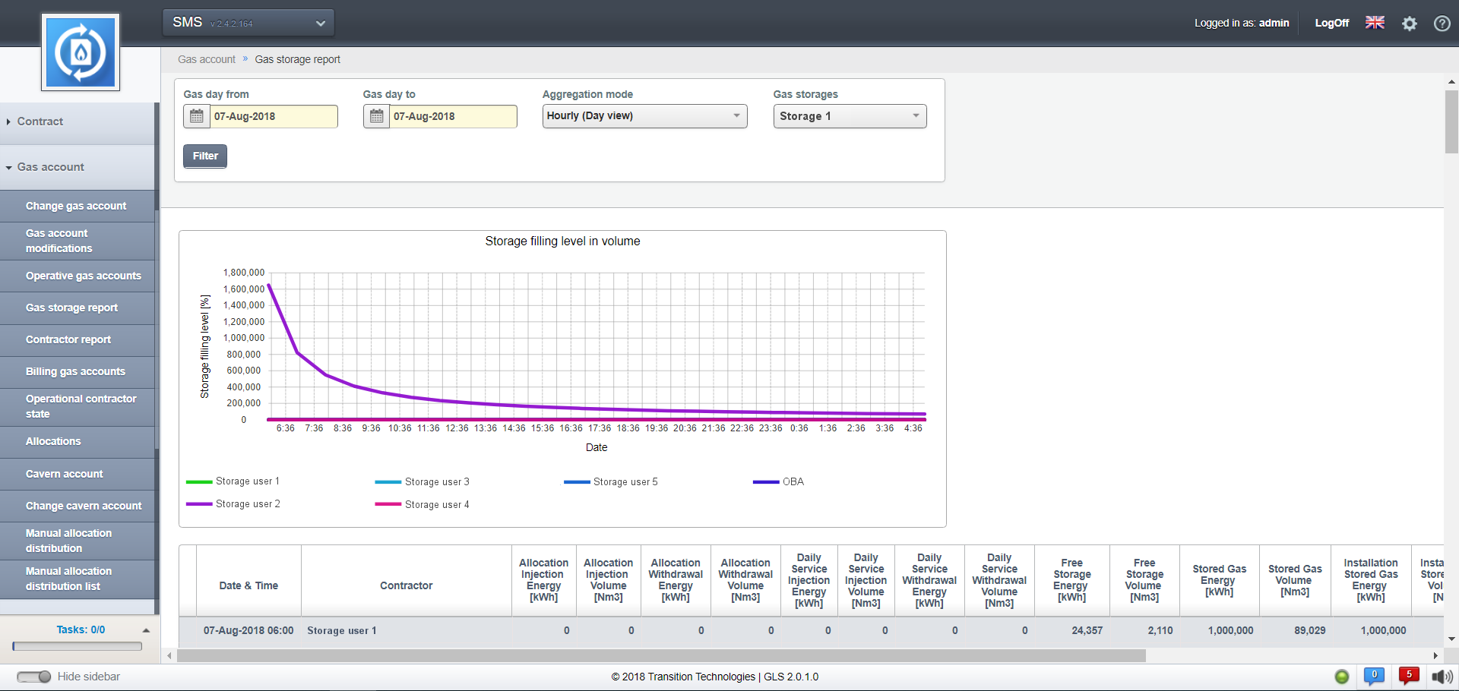Open Contractor report menu item
This screenshot has height=691, width=1459.
coord(77,339)
